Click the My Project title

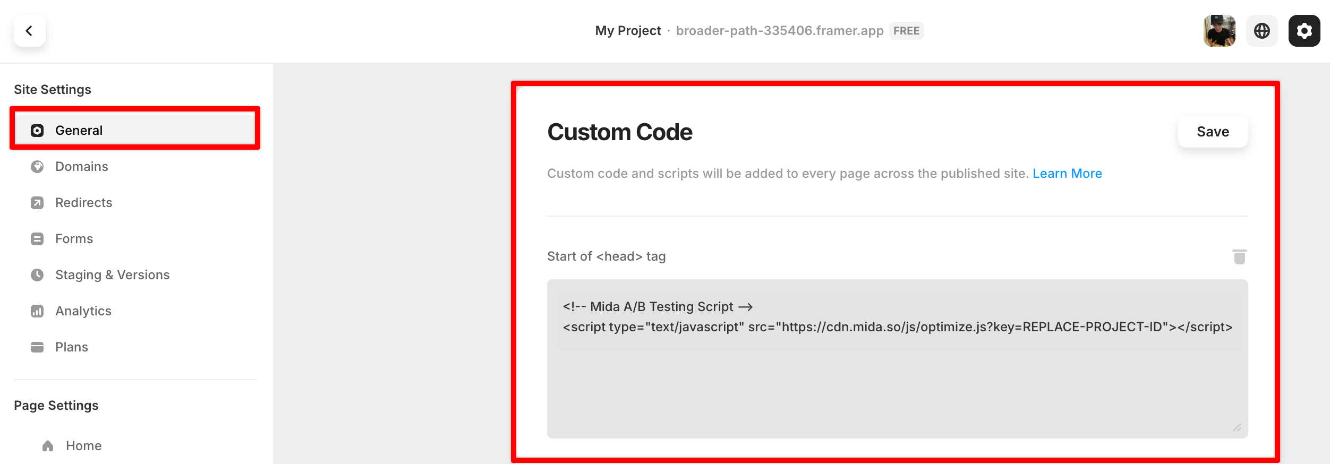coord(628,31)
